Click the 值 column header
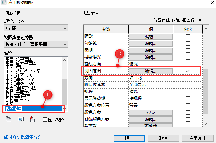Screen dimensions: 216x143 (x=151, y=29)
